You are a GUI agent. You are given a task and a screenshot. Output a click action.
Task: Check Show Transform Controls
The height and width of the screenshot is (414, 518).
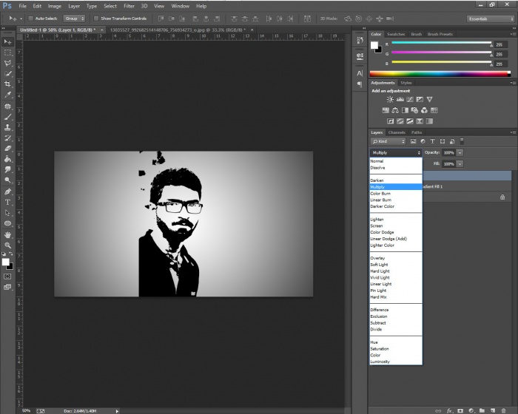tap(97, 18)
